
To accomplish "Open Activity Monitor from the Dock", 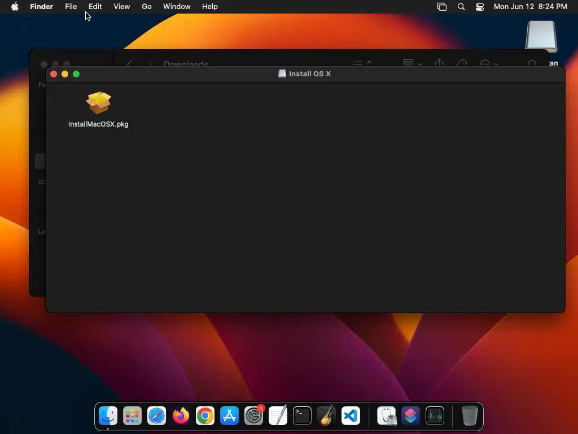I will [x=435, y=415].
